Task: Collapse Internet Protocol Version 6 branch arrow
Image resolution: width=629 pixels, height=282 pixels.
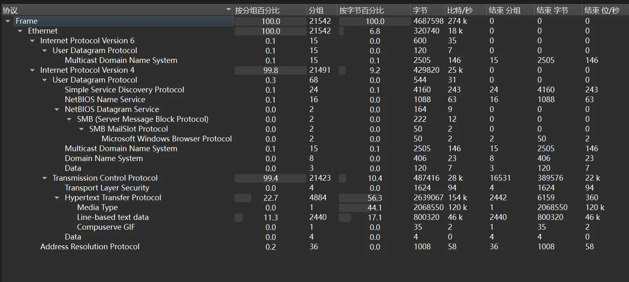Action: (x=32, y=41)
